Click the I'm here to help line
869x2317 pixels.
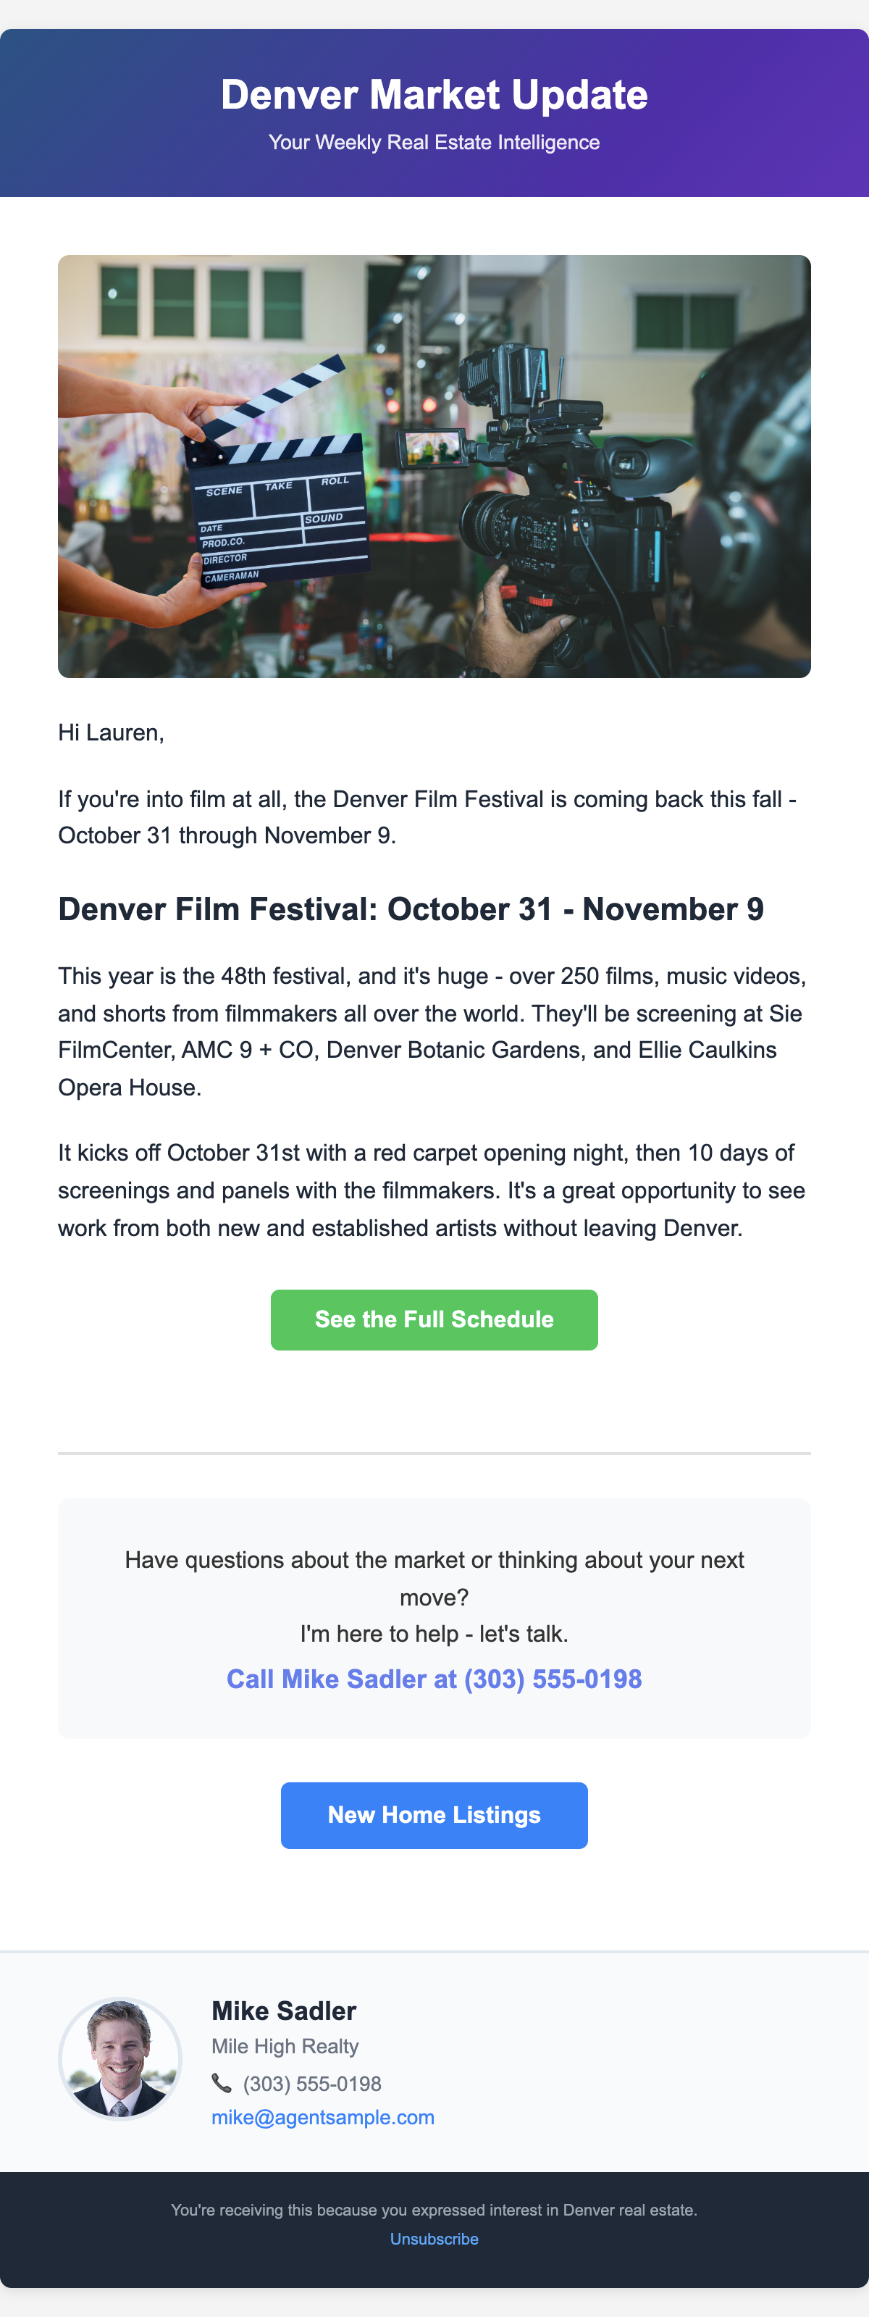(434, 1635)
